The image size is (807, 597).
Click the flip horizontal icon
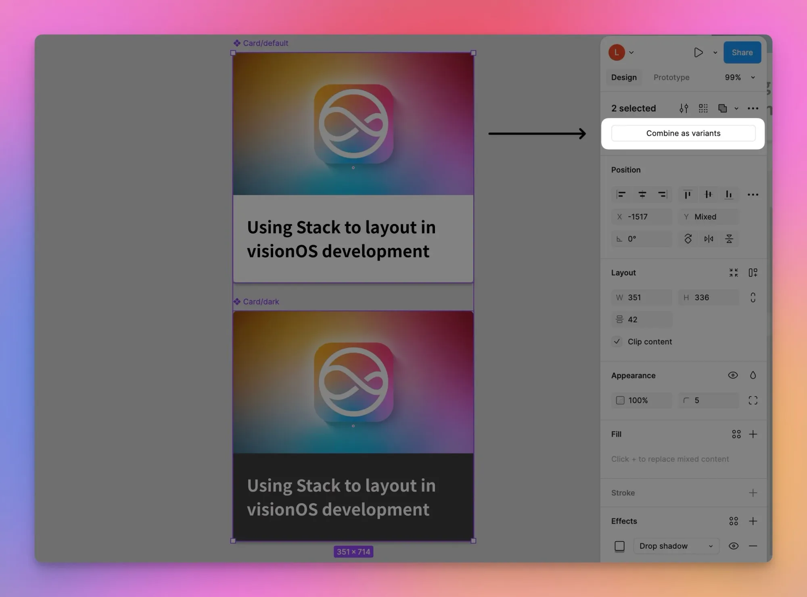pos(709,239)
